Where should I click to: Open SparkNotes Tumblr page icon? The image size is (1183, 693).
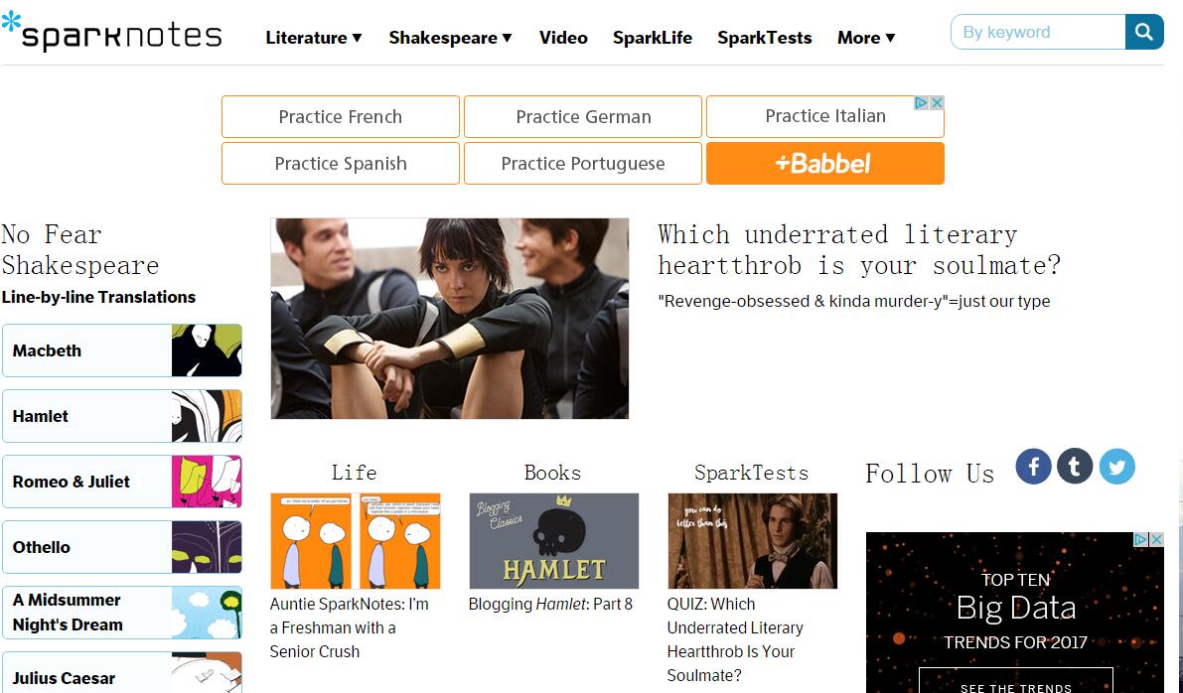click(1075, 466)
